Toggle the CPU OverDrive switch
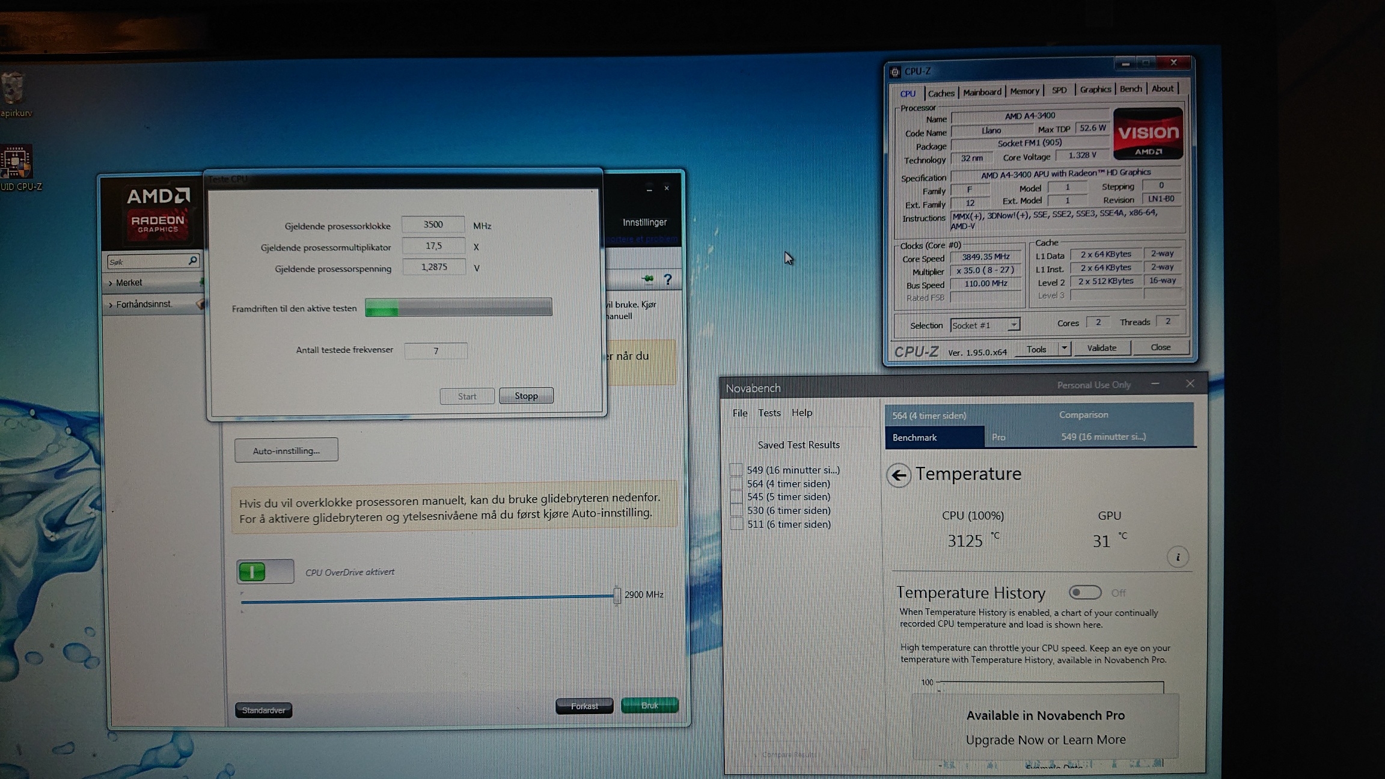 (264, 572)
